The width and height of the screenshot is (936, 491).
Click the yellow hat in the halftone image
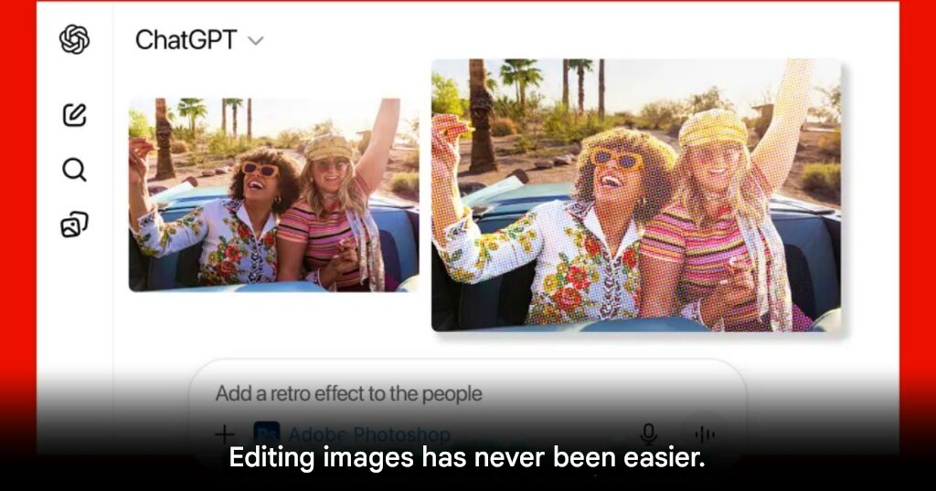[713, 128]
